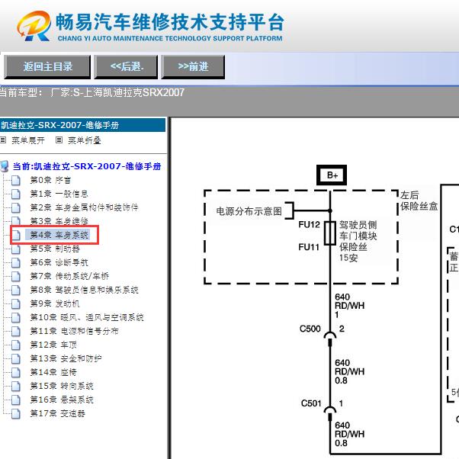This screenshot has height=459, width=459.
Task: Click the 菜单折叠 icon
Action: [59, 140]
